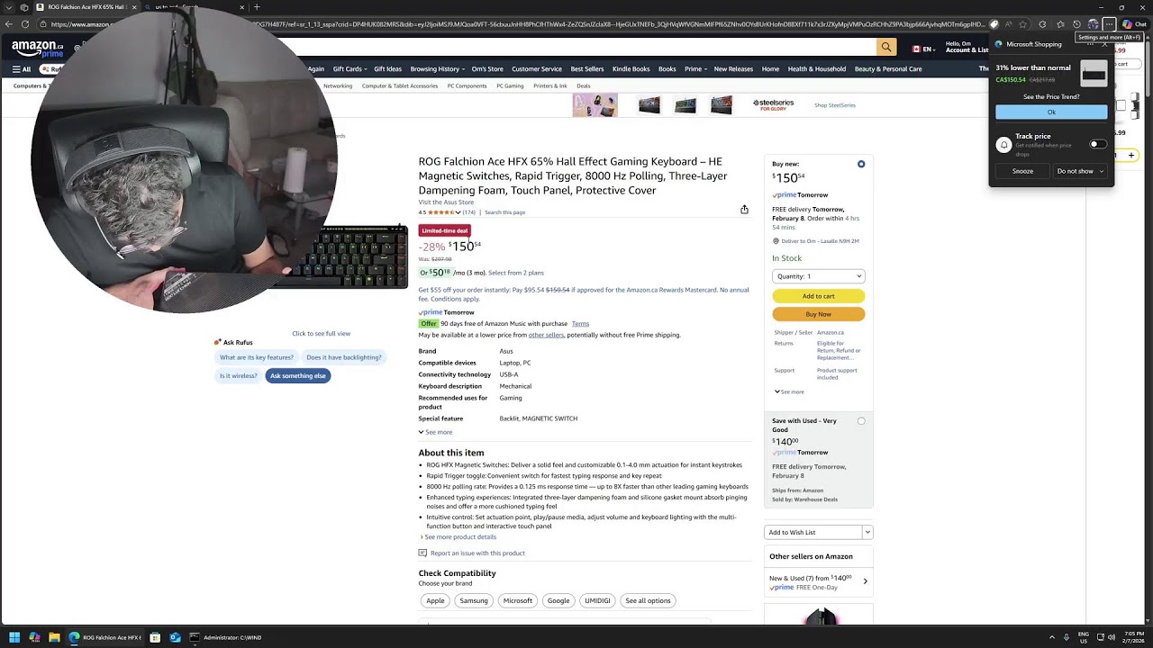Open File Explorer from the taskbar

pos(54,637)
